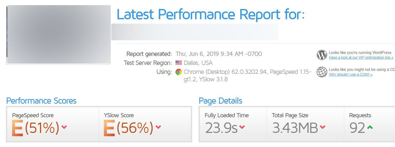Click the Fully Loaded Time value
395x147 pixels.
click(x=221, y=128)
